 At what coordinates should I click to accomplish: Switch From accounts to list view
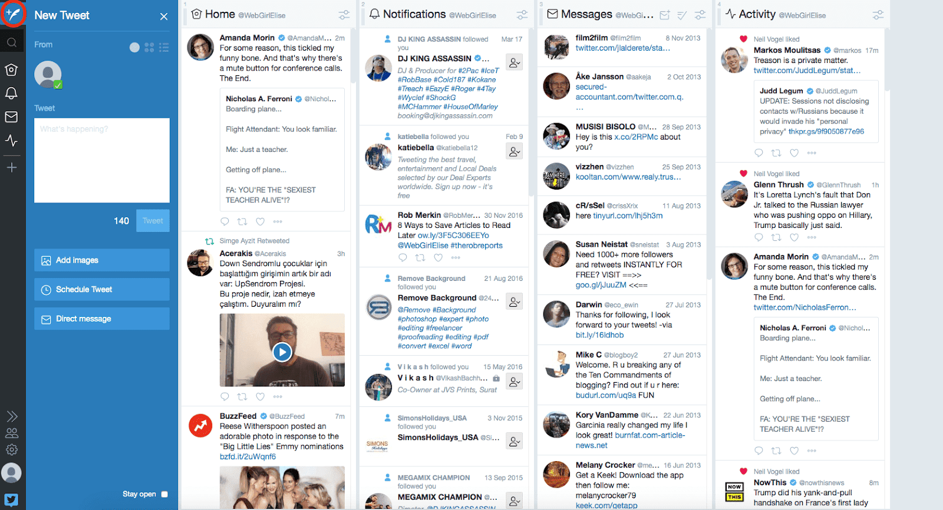(x=164, y=47)
